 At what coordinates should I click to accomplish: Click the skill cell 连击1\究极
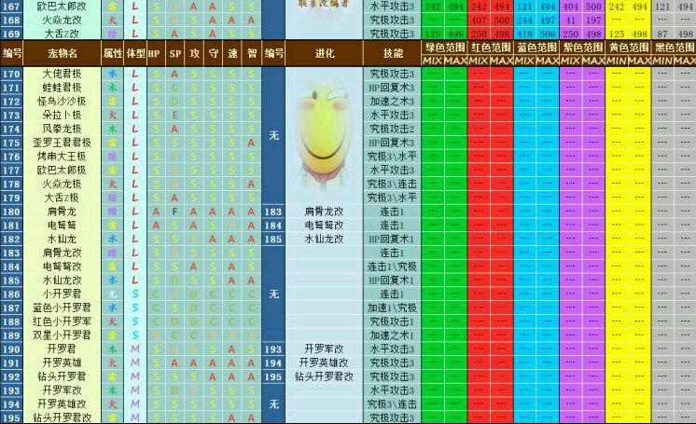tap(393, 267)
